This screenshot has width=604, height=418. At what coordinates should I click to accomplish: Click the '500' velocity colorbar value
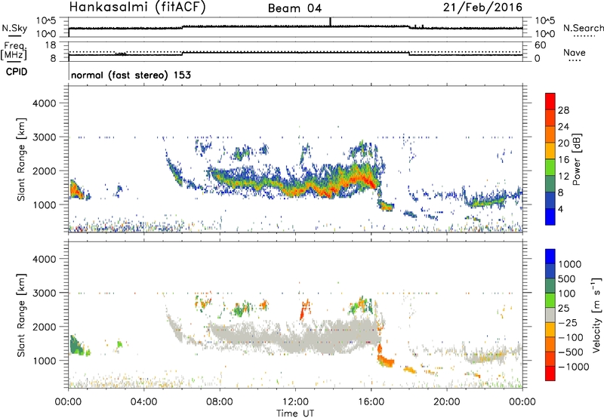pos(567,279)
